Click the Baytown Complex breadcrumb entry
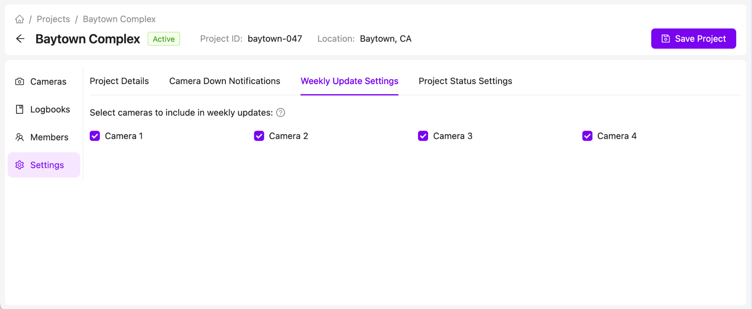The width and height of the screenshot is (752, 309). (x=119, y=19)
